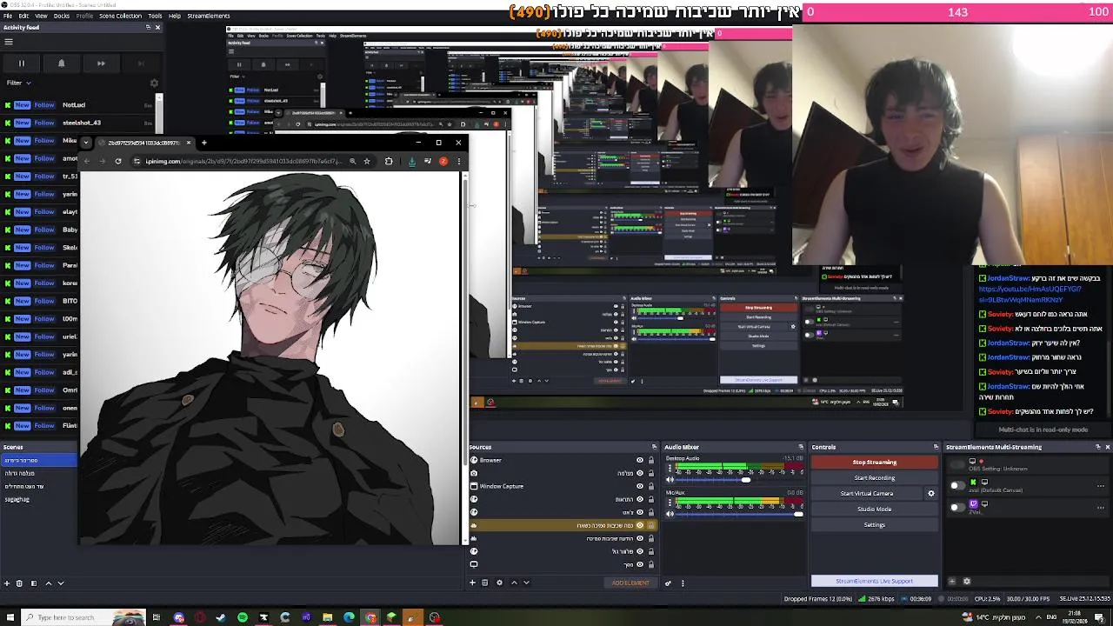Click Start Virtual Camera

click(x=867, y=494)
